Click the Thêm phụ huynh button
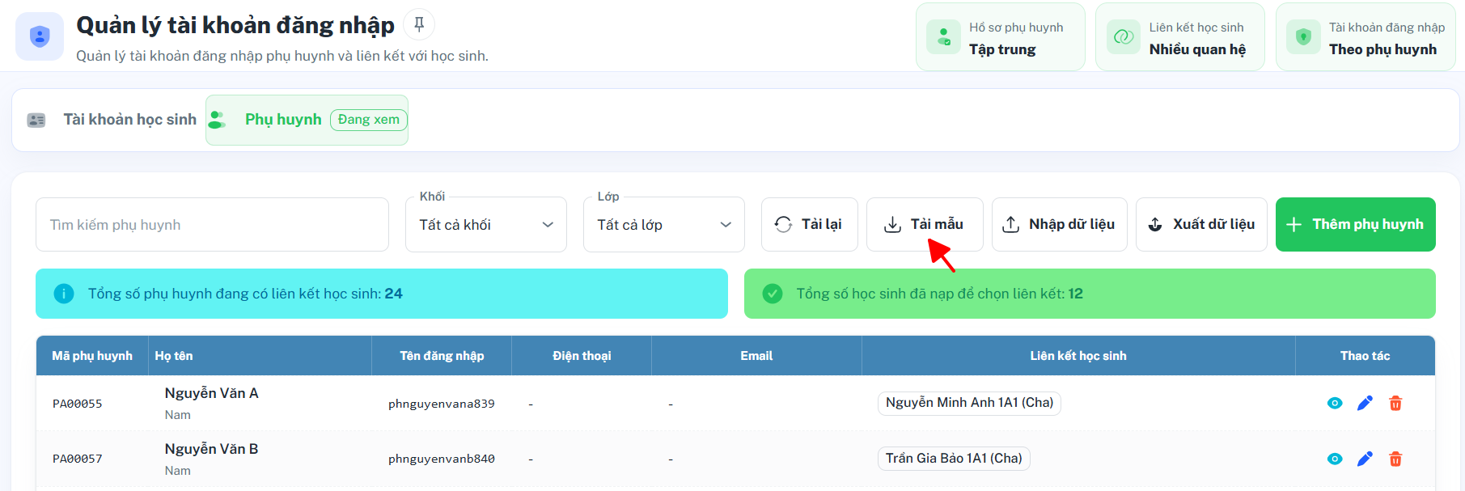The image size is (1465, 491). (x=1355, y=225)
